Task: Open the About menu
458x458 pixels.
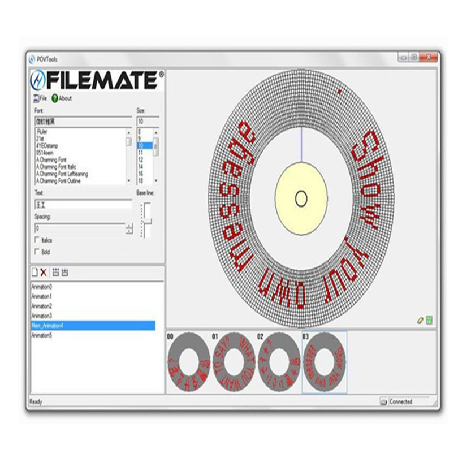Action: pyautogui.click(x=65, y=98)
